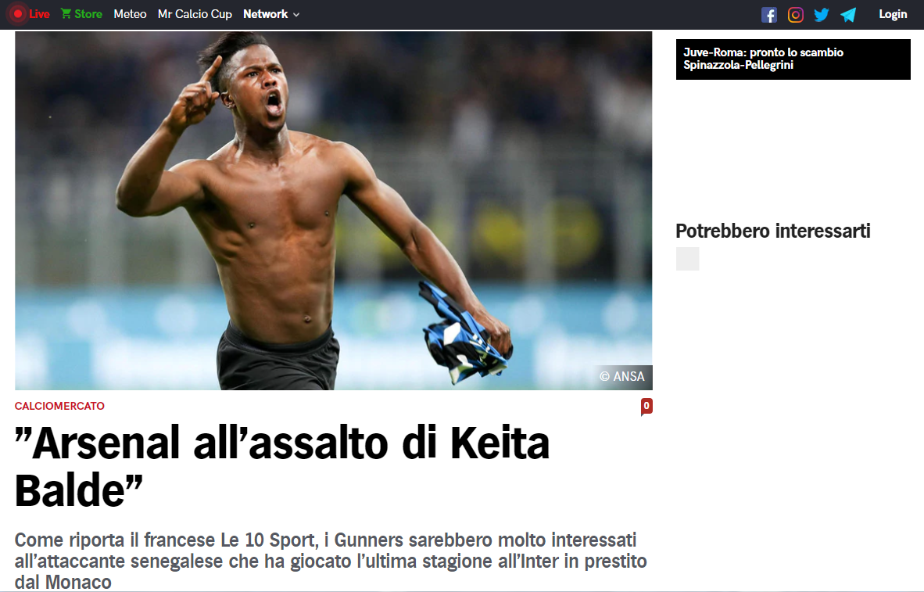Click the gray placeholder thumbnail under Potrebbero interessarti
The width and height of the screenshot is (924, 592).
(x=687, y=259)
